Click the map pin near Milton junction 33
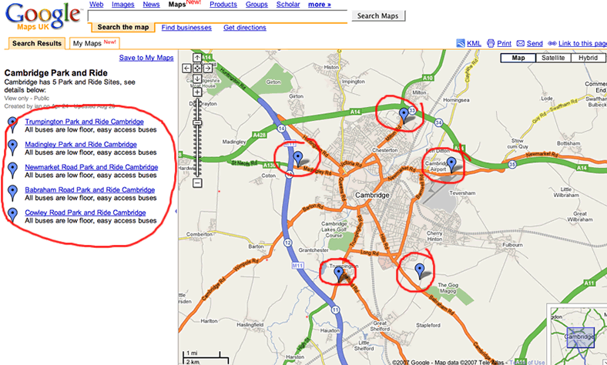The width and height of the screenshot is (607, 365). (x=404, y=116)
